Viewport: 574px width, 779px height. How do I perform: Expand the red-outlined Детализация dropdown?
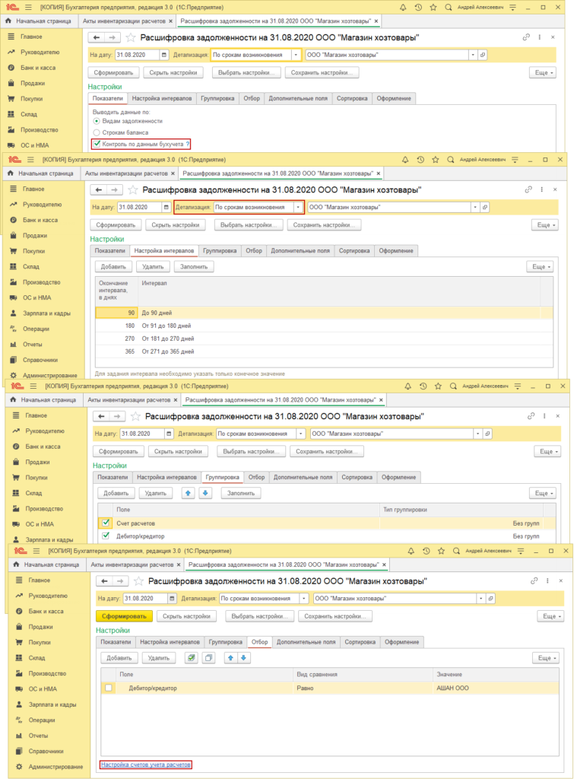[297, 207]
